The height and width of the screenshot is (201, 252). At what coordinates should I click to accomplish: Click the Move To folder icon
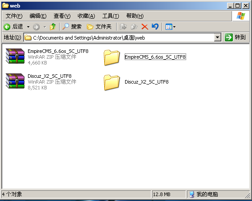[x=123, y=27]
